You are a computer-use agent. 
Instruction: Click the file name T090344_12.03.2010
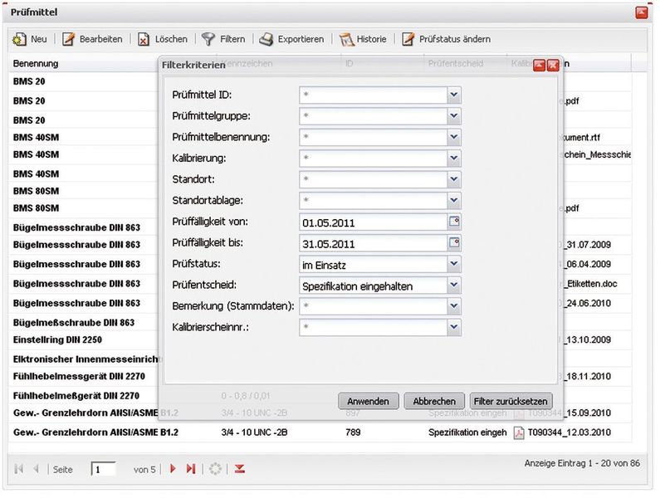pos(569,432)
